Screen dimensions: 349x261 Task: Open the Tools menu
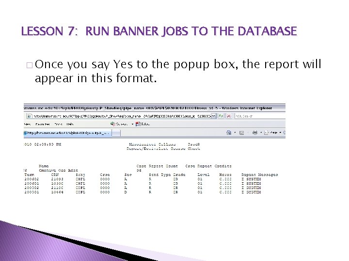58,124
